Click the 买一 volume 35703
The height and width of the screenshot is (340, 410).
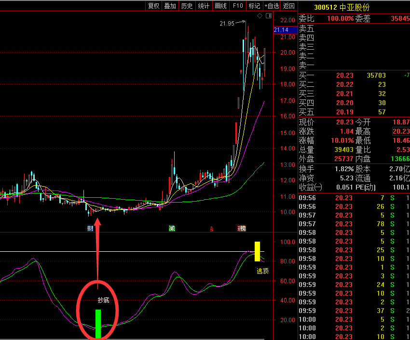click(x=376, y=76)
